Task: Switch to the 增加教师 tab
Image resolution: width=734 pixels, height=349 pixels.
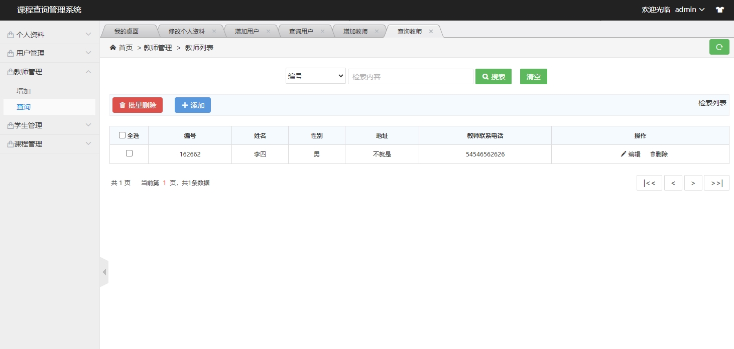Action: click(x=355, y=31)
